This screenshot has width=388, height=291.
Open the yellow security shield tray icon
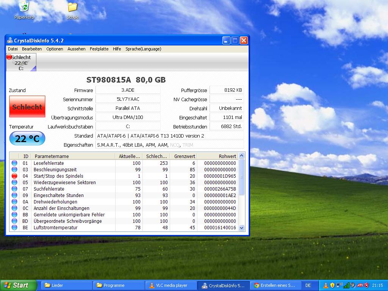click(x=332, y=285)
